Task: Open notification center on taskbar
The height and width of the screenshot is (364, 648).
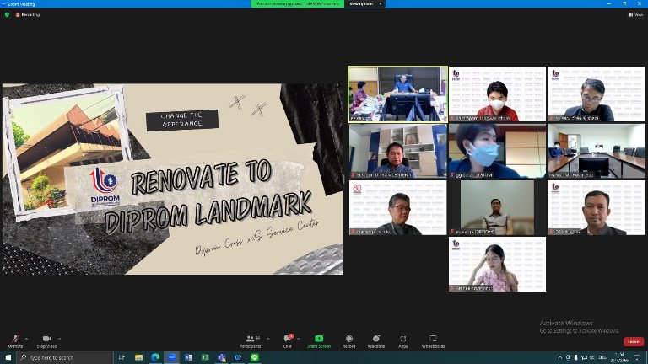Action: point(637,357)
